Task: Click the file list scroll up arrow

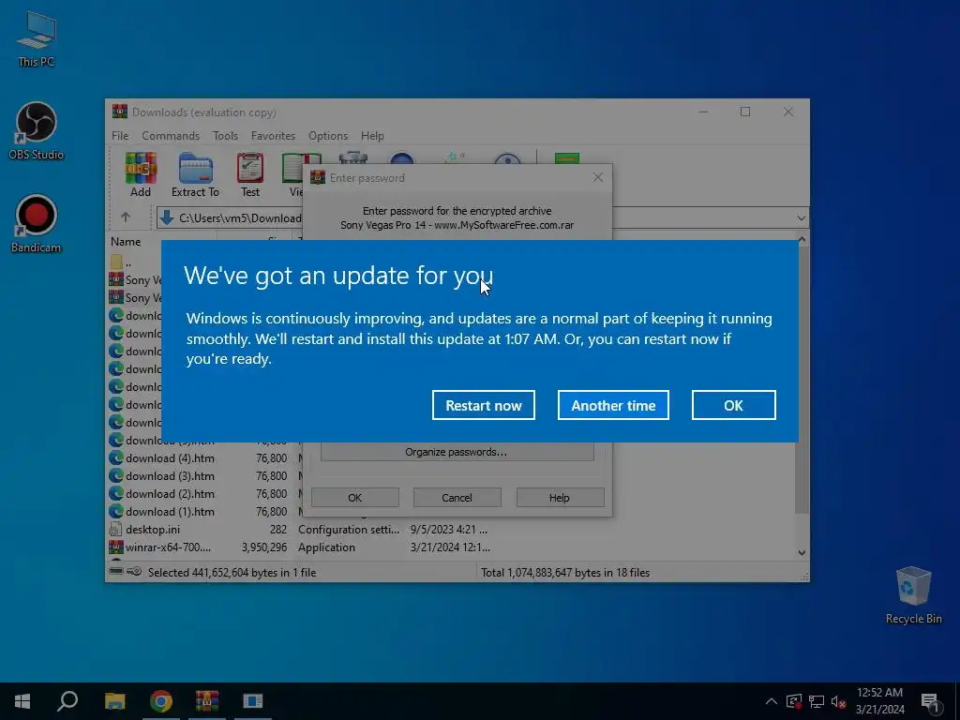Action: tap(802, 241)
